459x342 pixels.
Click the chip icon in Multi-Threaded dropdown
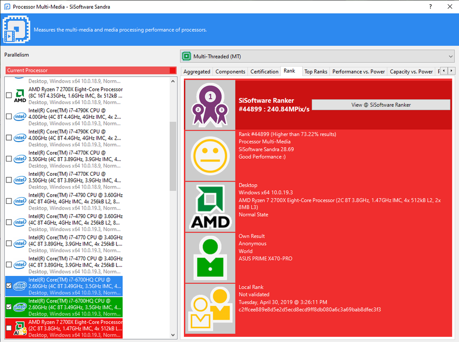click(186, 56)
